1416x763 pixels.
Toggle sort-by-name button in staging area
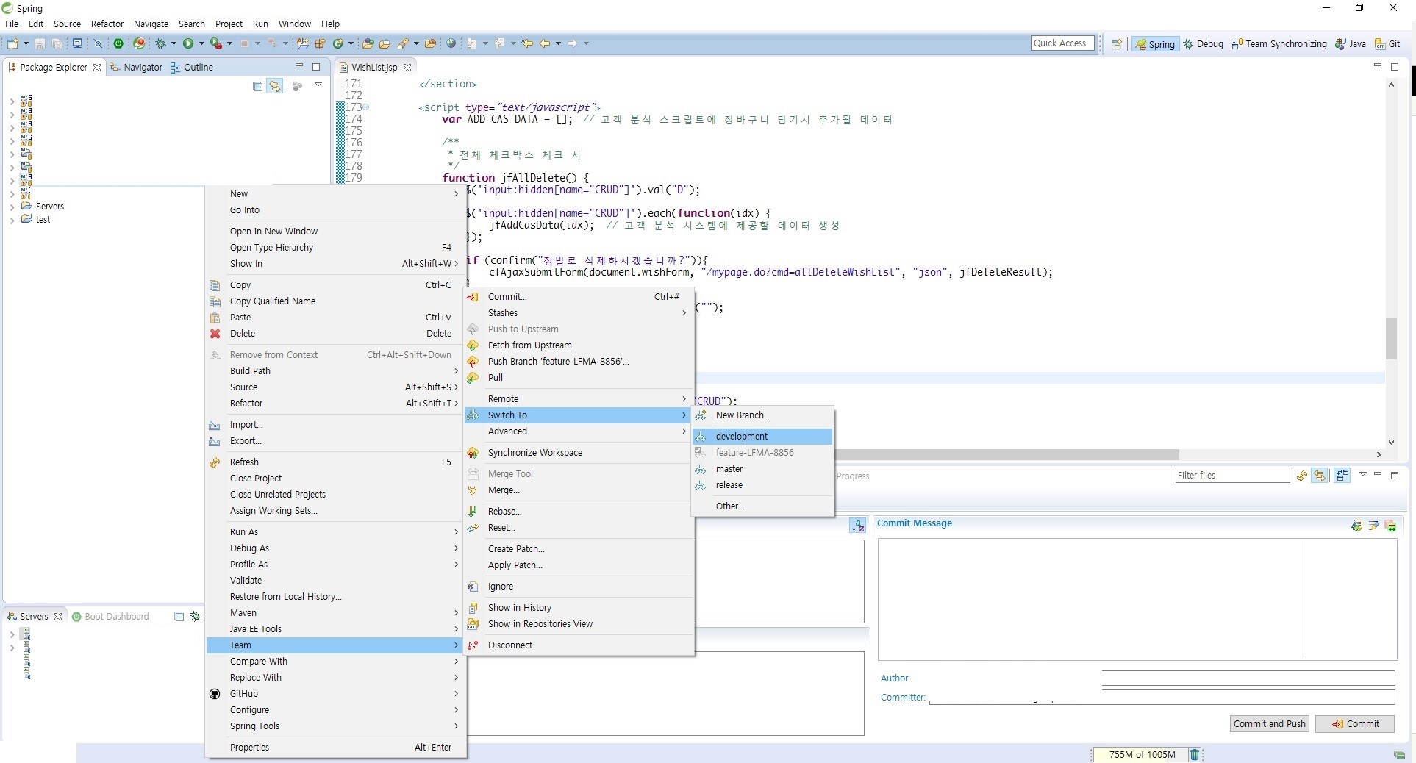click(858, 526)
